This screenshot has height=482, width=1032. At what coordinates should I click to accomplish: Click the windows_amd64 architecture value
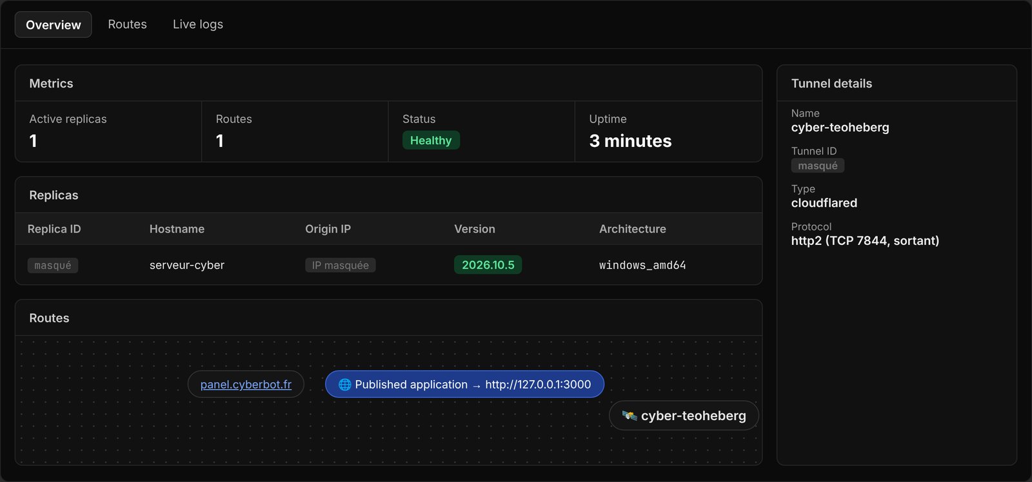point(642,265)
